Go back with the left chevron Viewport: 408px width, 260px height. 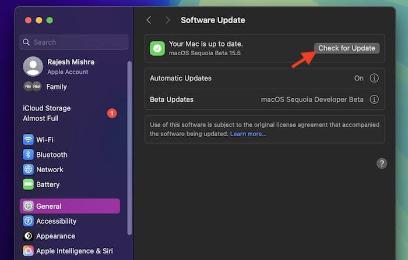pos(149,20)
